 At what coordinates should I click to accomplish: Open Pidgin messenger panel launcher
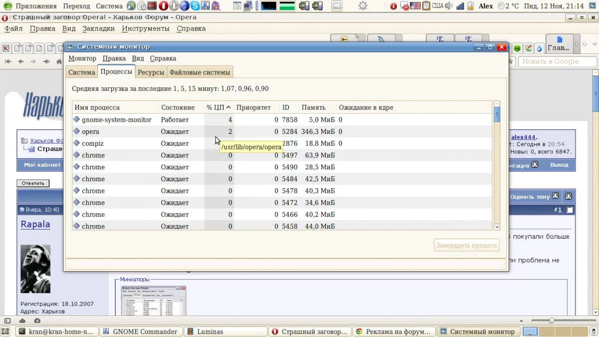[216, 6]
